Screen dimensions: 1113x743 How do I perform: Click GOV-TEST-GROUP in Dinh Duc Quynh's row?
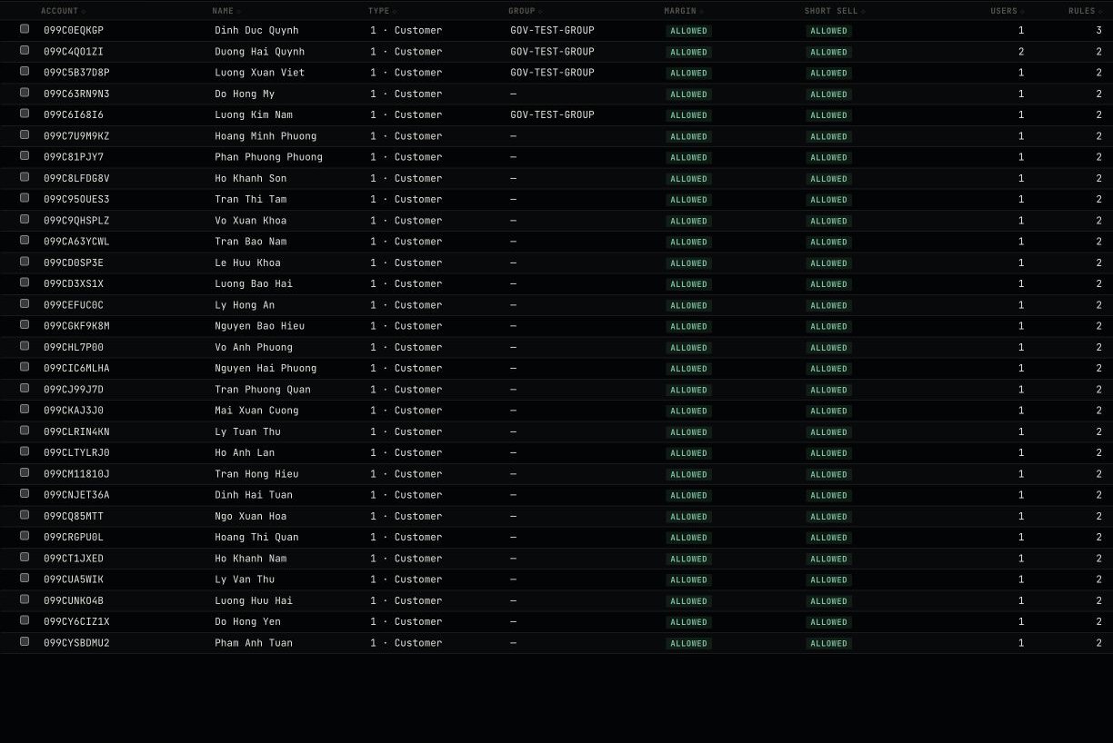552,30
